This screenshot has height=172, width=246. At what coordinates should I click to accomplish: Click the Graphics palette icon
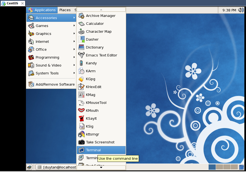[x=31, y=34]
